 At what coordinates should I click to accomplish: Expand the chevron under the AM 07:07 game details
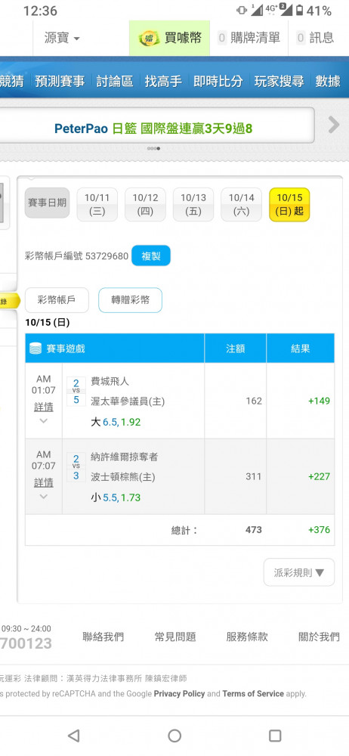(43, 496)
